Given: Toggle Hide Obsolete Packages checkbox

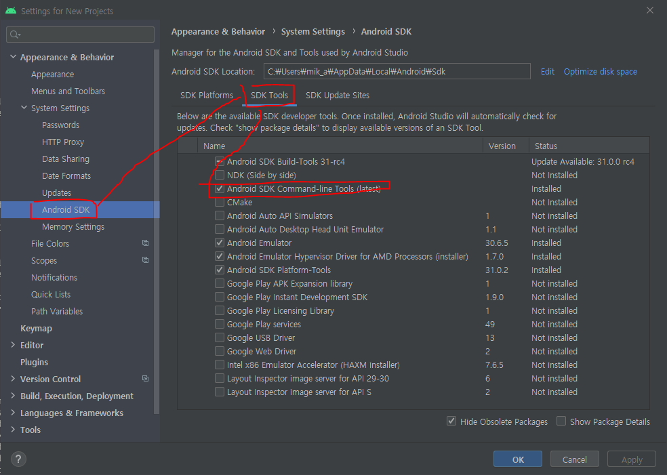Looking at the screenshot, I should coord(451,421).
